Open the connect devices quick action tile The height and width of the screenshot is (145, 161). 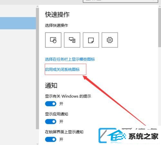click(72, 40)
